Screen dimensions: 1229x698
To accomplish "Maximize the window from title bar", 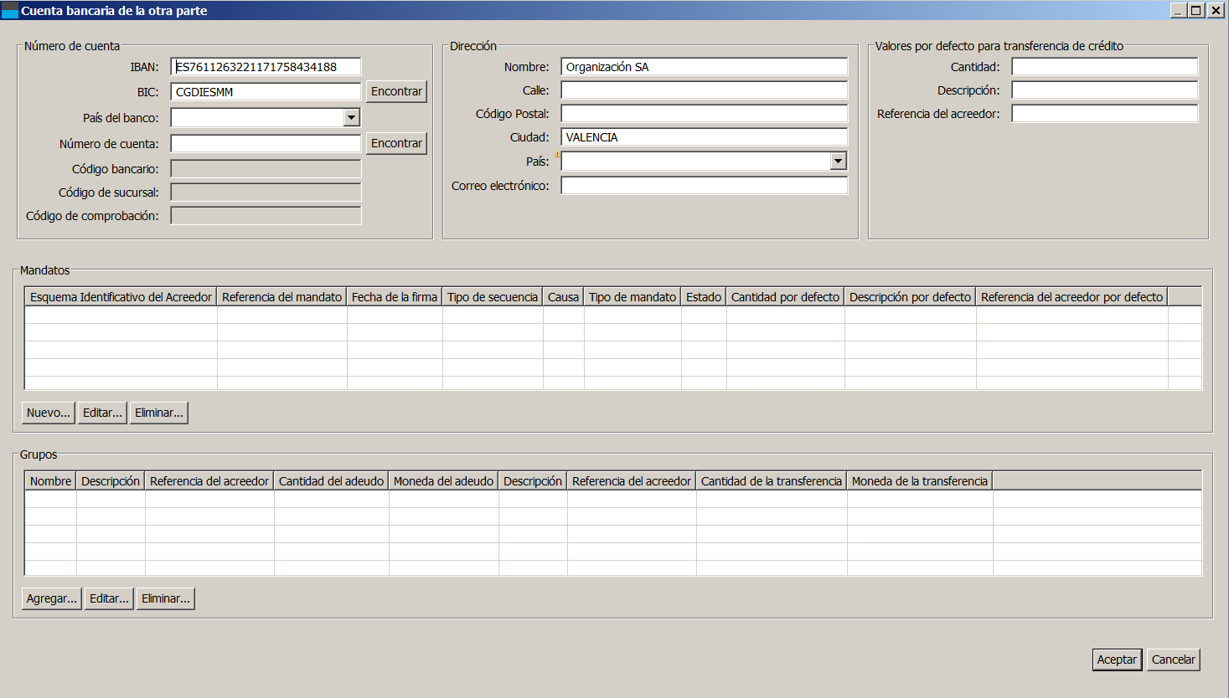I will (x=1196, y=11).
